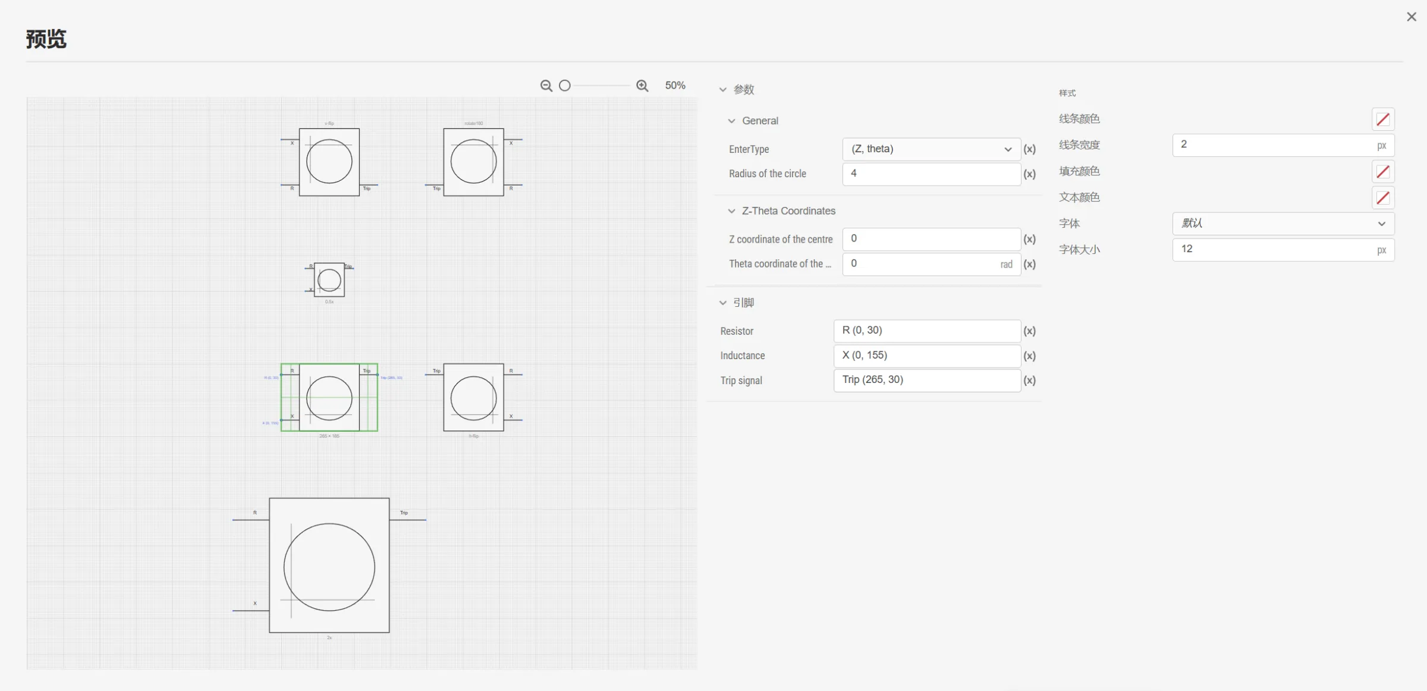Click the (x) icon beside Radius of the circle
This screenshot has height=691, width=1427.
[1029, 174]
